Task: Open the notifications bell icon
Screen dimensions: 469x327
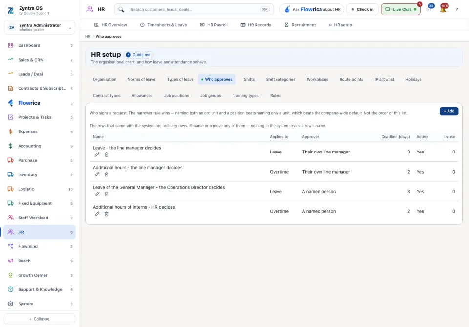Action: 443,9
